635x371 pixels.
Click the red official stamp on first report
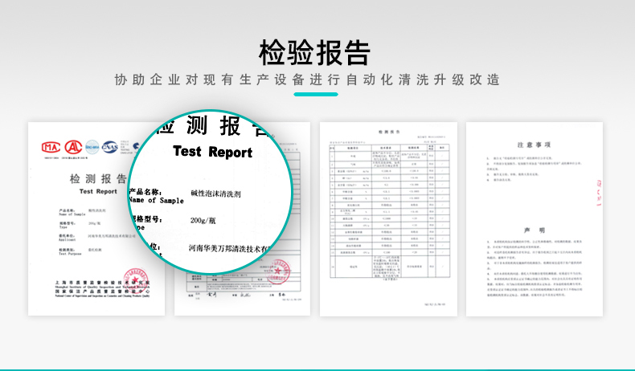tap(136, 279)
